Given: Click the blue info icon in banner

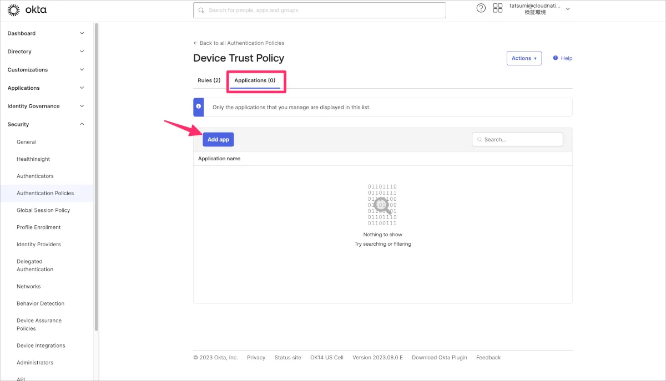Looking at the screenshot, I should 199,106.
